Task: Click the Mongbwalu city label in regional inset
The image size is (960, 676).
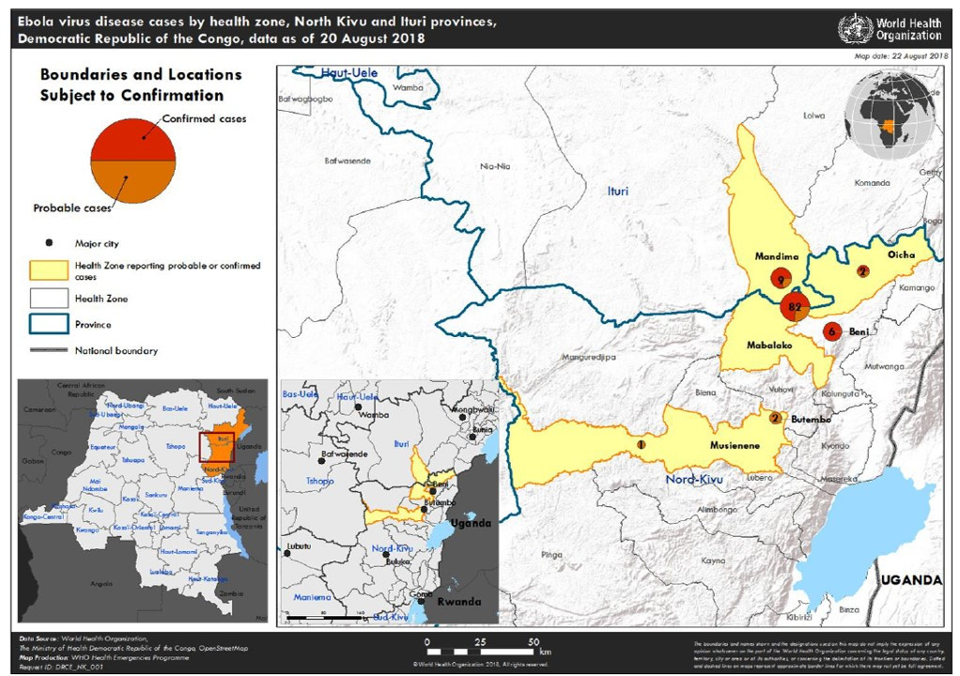Action: [472, 409]
